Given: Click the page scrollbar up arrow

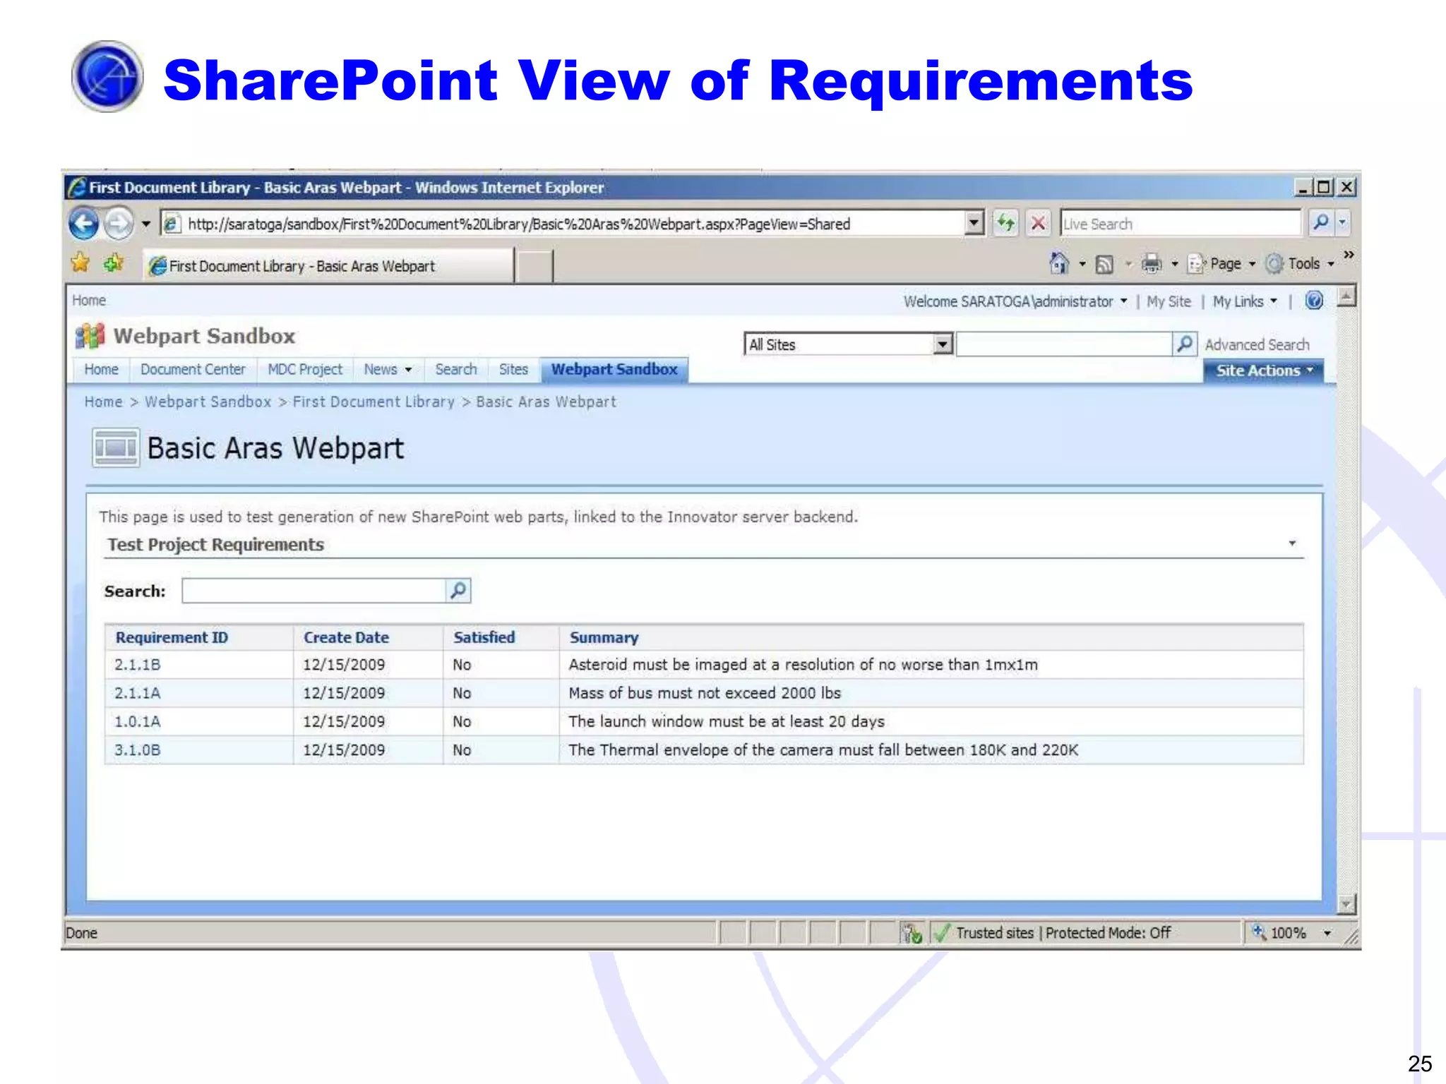Looking at the screenshot, I should click(x=1346, y=296).
